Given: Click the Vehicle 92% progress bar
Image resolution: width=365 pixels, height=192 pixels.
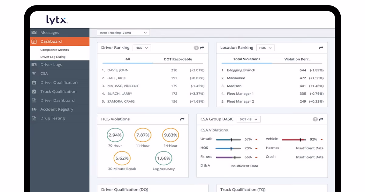Looking at the screenshot, I should click(294, 140).
